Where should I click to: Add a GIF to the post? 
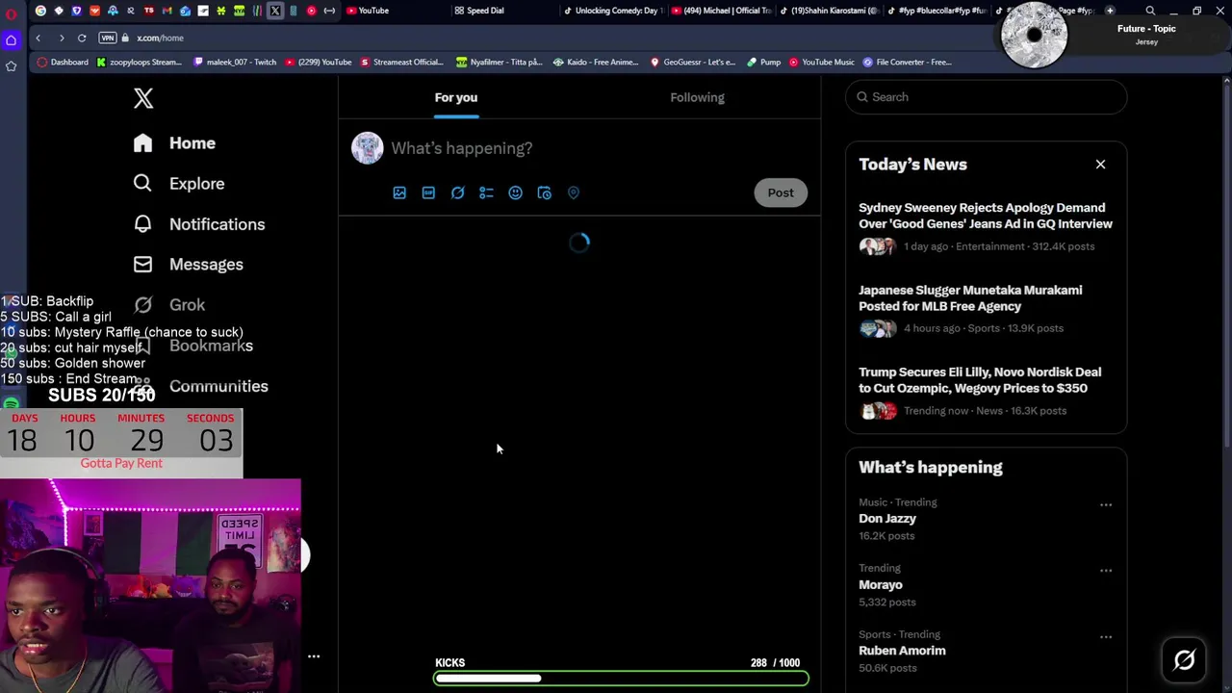click(x=428, y=192)
